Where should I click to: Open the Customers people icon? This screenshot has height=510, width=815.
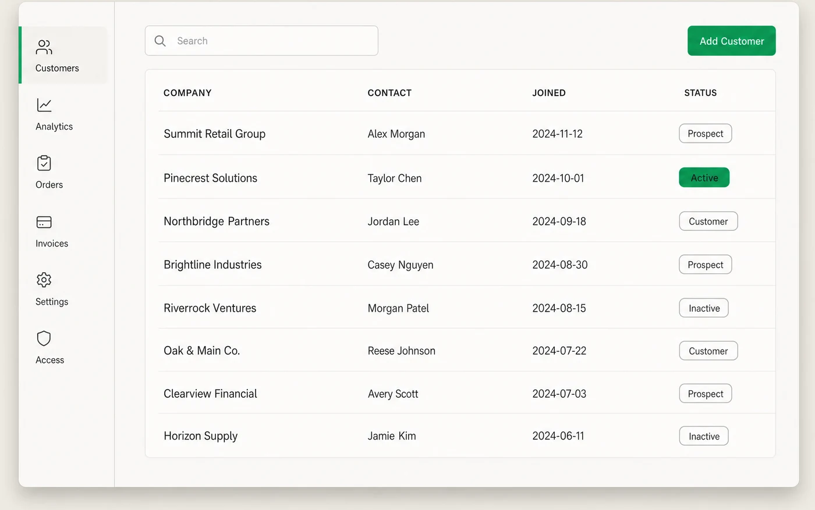pyautogui.click(x=44, y=47)
